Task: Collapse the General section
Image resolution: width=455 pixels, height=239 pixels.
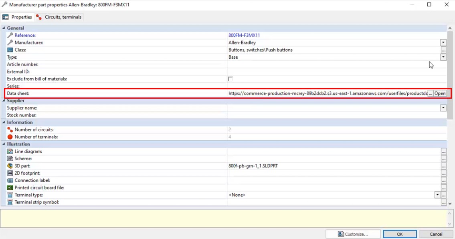Action: 4,28
